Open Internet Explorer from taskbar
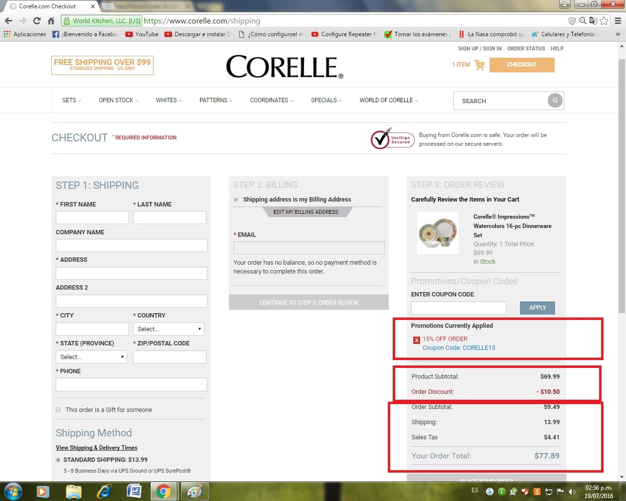The image size is (626, 501). pos(104,491)
